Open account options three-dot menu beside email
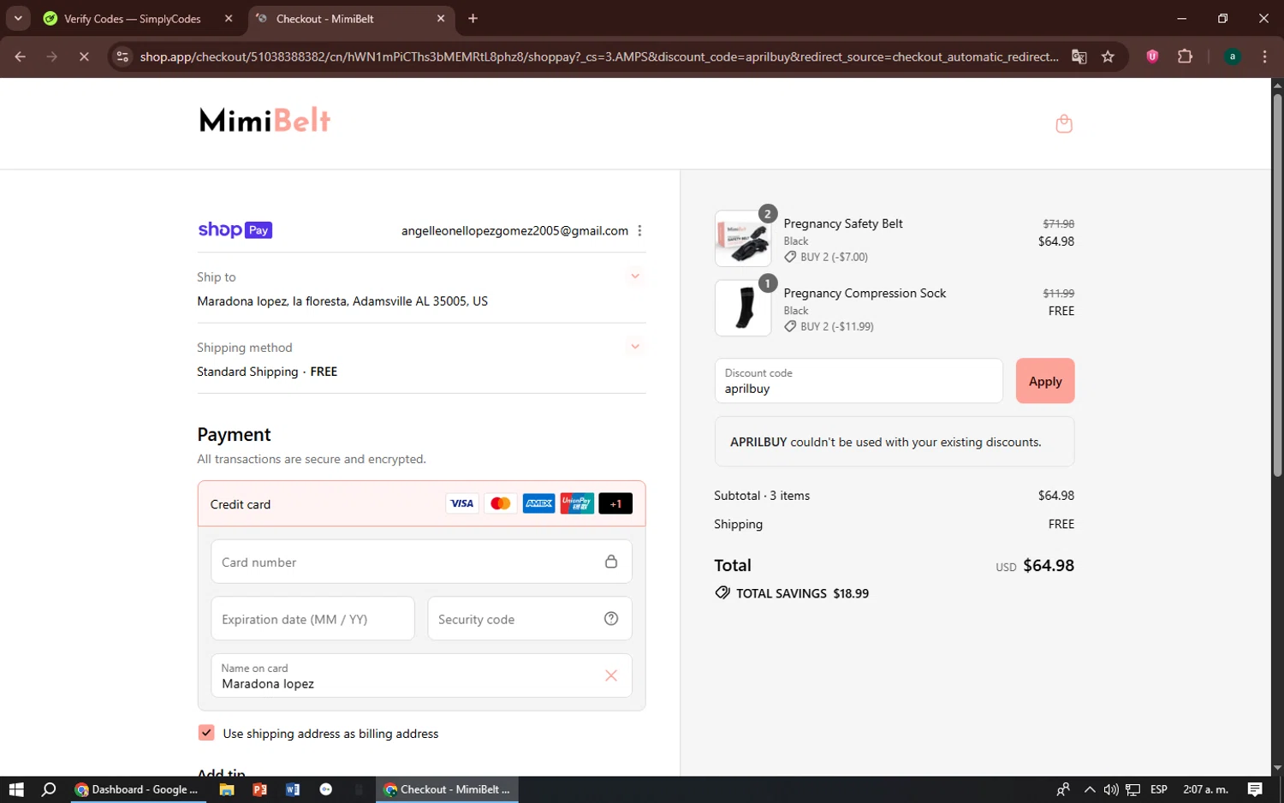The height and width of the screenshot is (803, 1284). (x=639, y=231)
